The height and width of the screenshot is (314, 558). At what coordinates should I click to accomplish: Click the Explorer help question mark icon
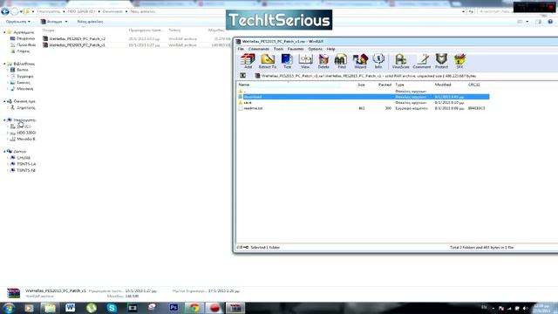550,22
